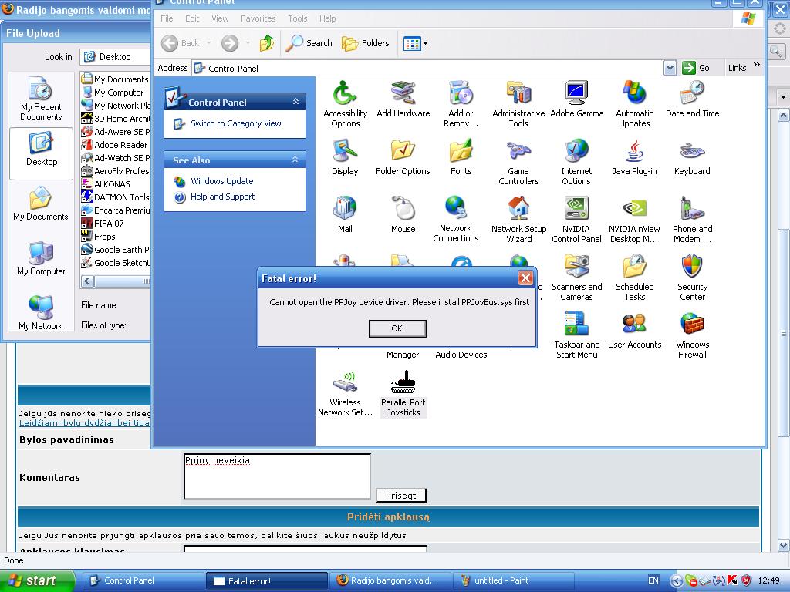Open the Favorites menu
Image resolution: width=790 pixels, height=592 pixels.
pyautogui.click(x=258, y=18)
